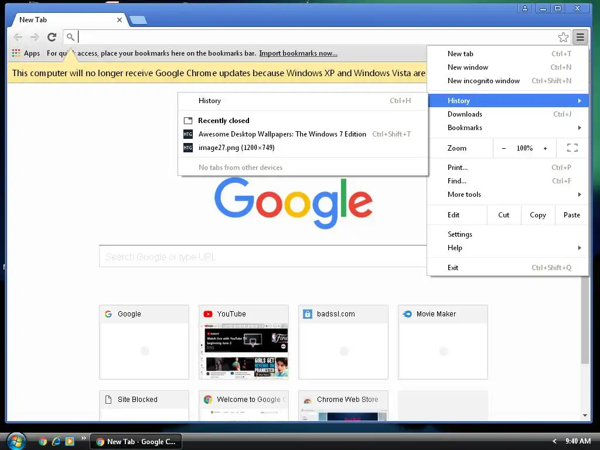Screen dimensions: 600x450
Task: Open the YouTube most-visited tile
Action: coord(243,342)
